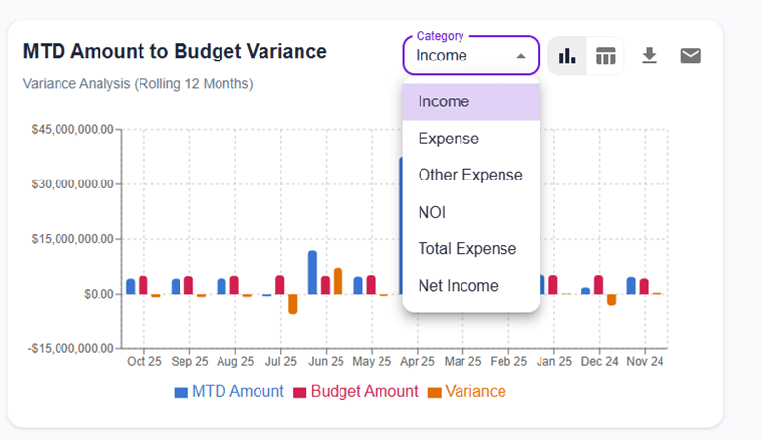Screen dimensions: 761x440
Task: Collapse the Category dropdown arrow
Action: [522, 56]
